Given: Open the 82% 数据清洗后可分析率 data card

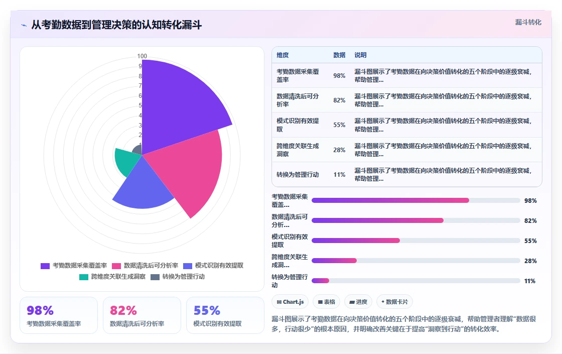Looking at the screenshot, I should (x=142, y=315).
